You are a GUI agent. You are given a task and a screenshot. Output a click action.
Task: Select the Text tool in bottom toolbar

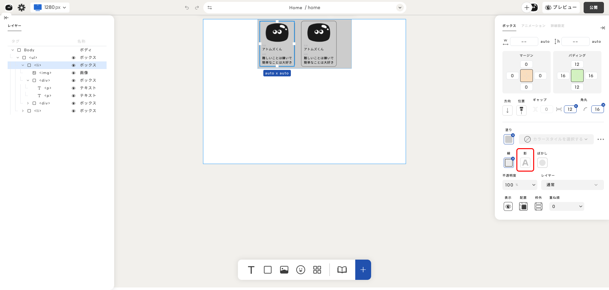251,270
